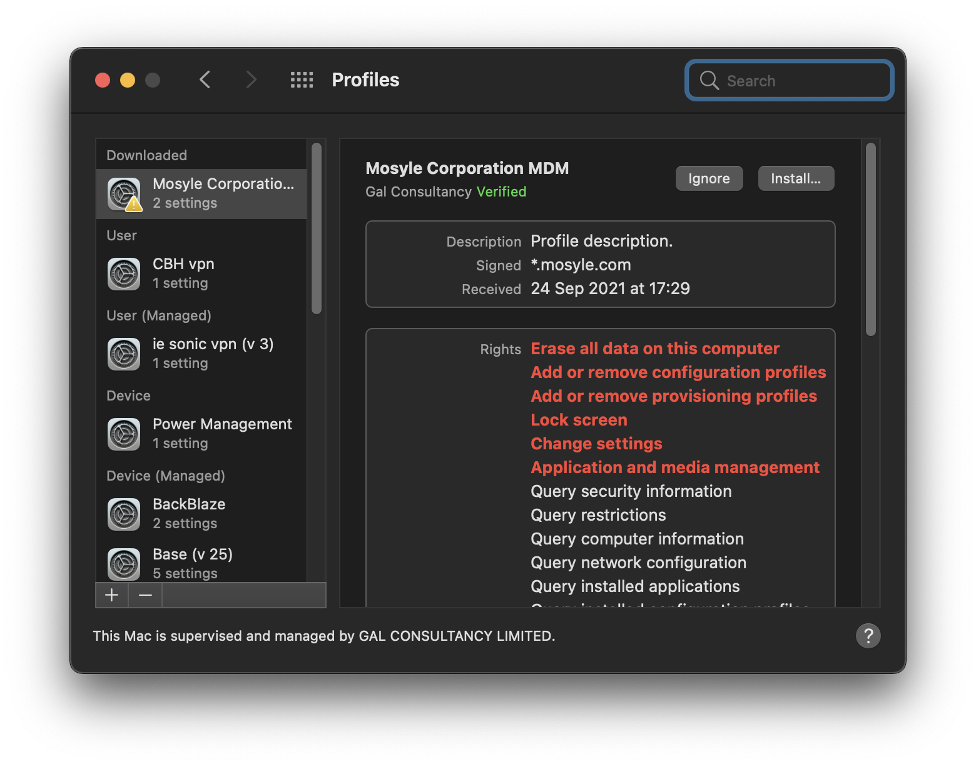Click 'Query restrictions'
The width and height of the screenshot is (976, 766).
point(598,515)
